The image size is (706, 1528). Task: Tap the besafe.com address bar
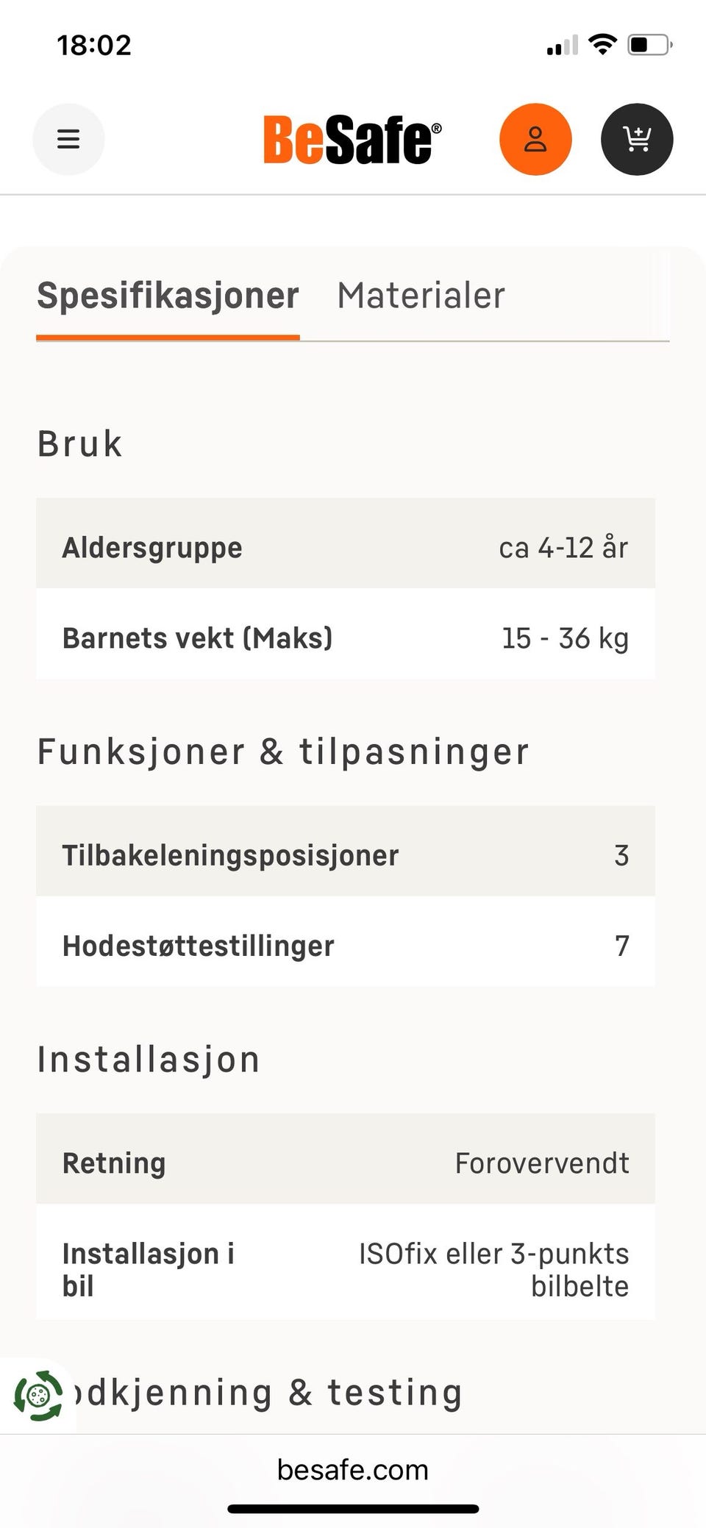tap(353, 1470)
